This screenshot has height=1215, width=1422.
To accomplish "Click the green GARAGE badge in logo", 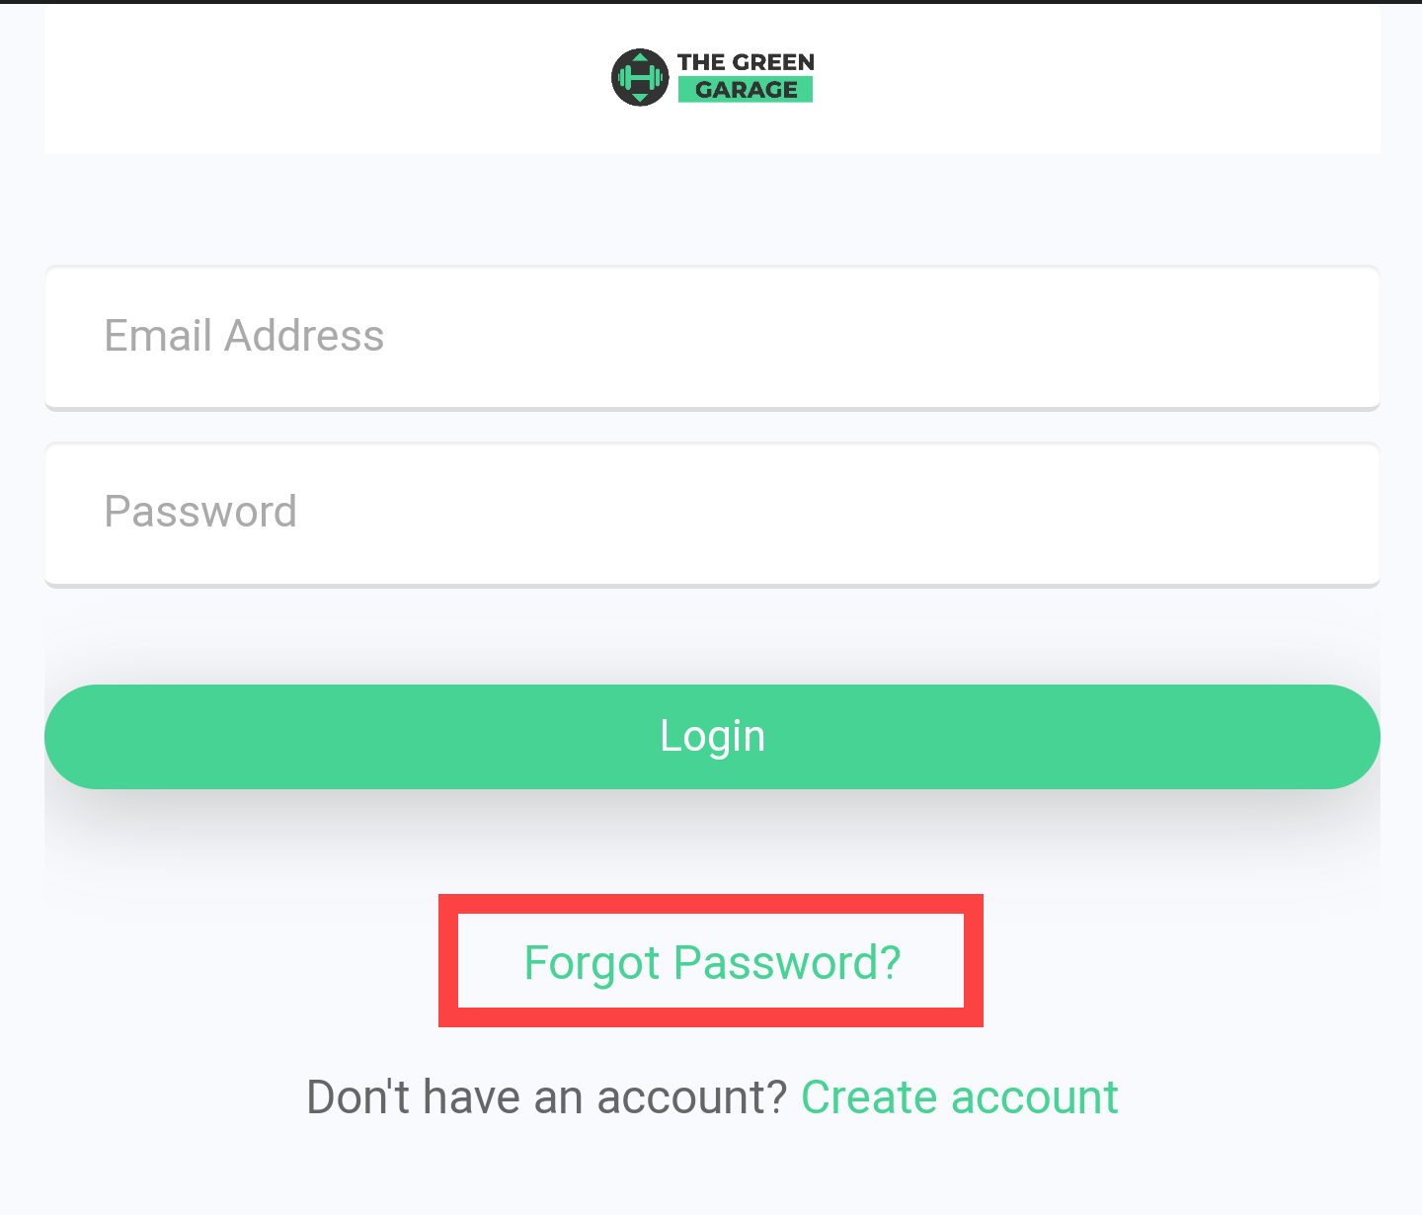I will pyautogui.click(x=746, y=90).
